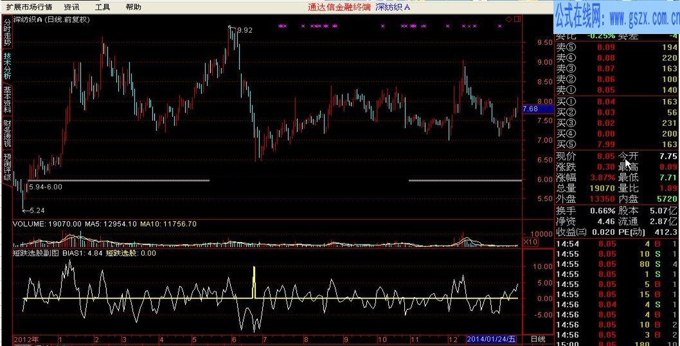Viewport: 680px width, 346px height.
Task: Click the 净资 4.46 value
Action: coord(606,221)
